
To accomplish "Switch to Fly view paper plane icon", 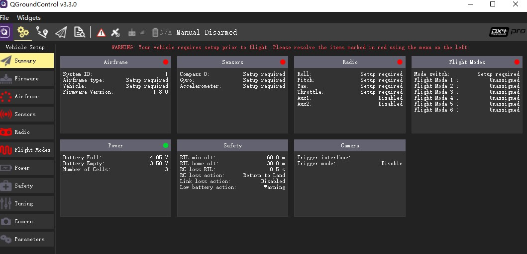I will pyautogui.click(x=61, y=32).
